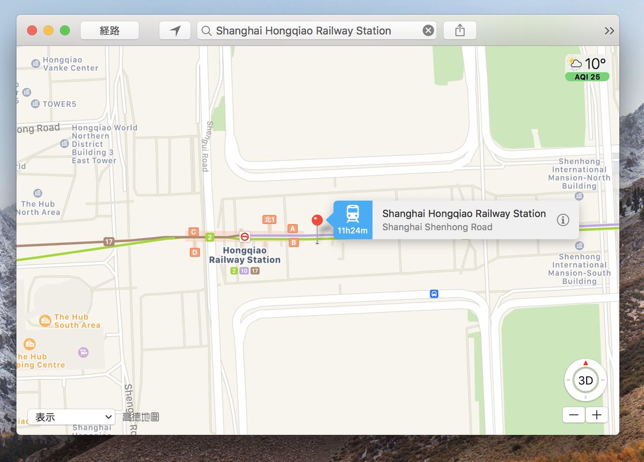Toggle the 3D view button
This screenshot has width=644, height=462.
[x=586, y=381]
